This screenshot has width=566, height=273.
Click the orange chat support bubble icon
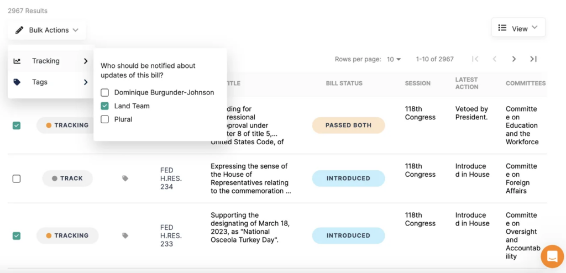click(x=551, y=256)
